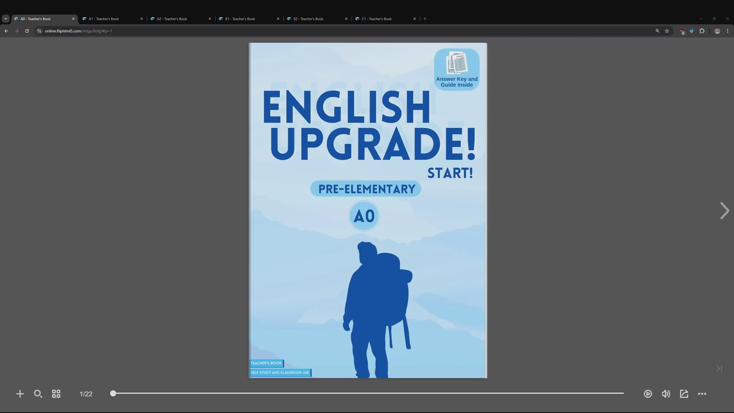The width and height of the screenshot is (734, 413).
Task: Expand the tab search dropdown
Action: 5,19
